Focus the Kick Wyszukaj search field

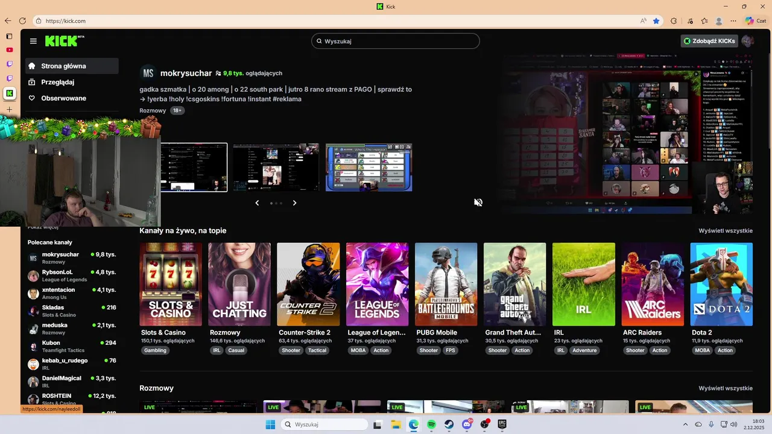click(x=396, y=41)
